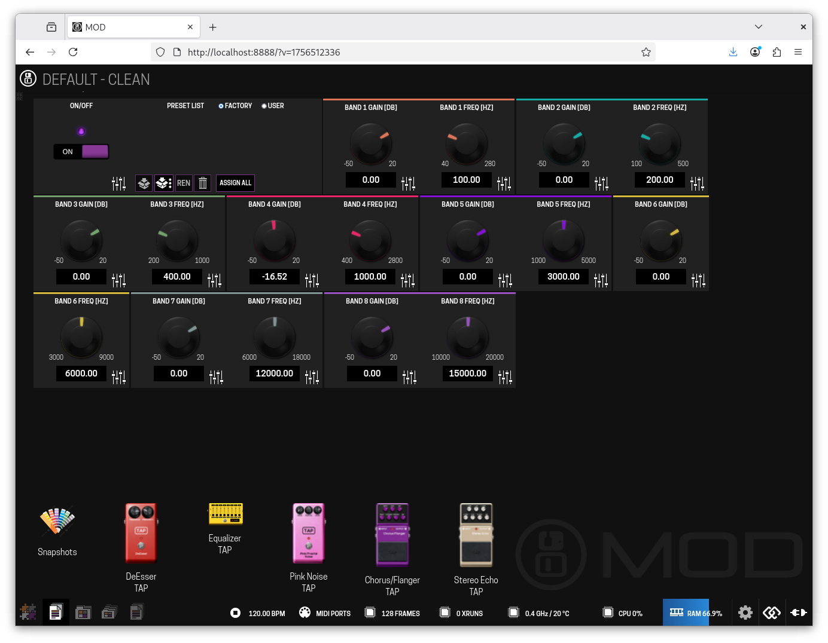The width and height of the screenshot is (828, 643).
Task: Click the Band 5 Freq value 3000.00
Action: pyautogui.click(x=564, y=277)
